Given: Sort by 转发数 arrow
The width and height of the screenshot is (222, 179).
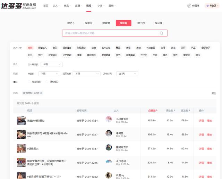Looking at the screenshot, I should [x=189, y=111].
